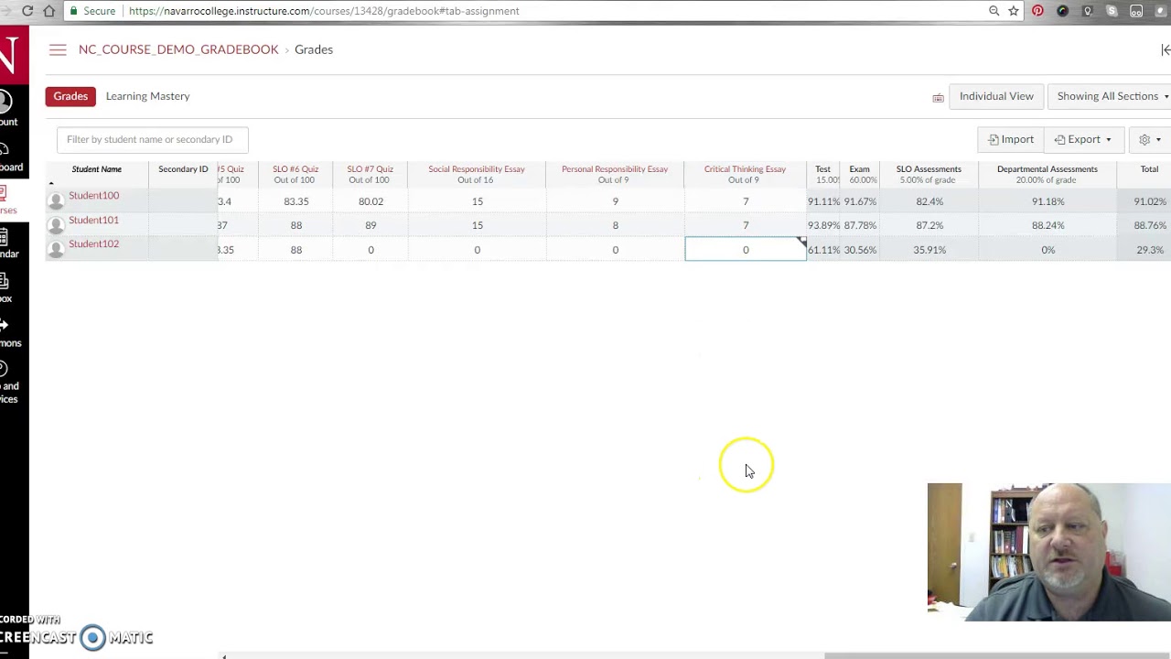This screenshot has height=659, width=1171.
Task: Open the light bulb browser extension
Action: 1087,11
